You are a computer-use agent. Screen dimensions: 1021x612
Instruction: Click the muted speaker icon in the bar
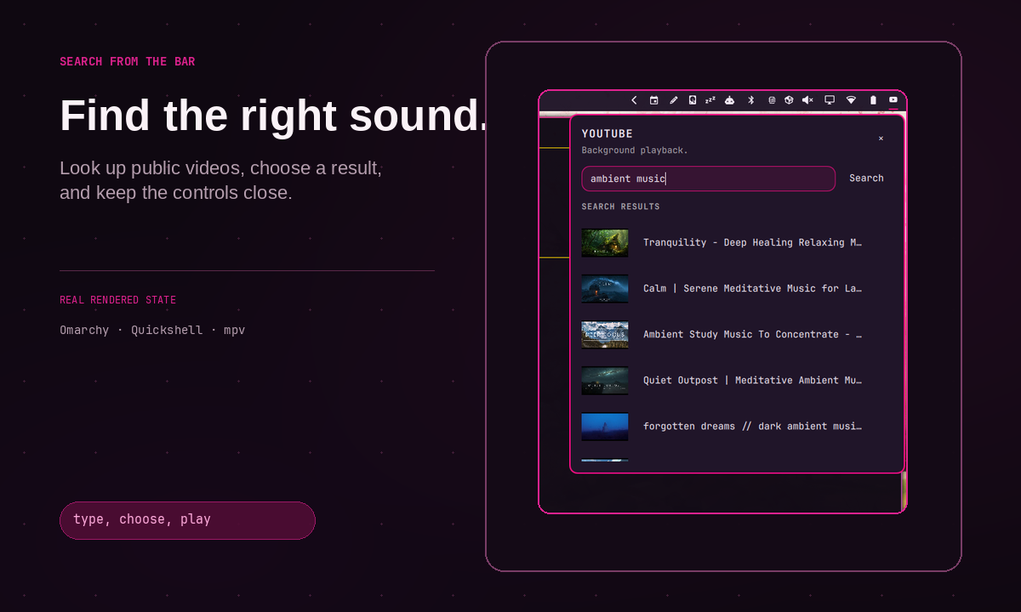807,100
